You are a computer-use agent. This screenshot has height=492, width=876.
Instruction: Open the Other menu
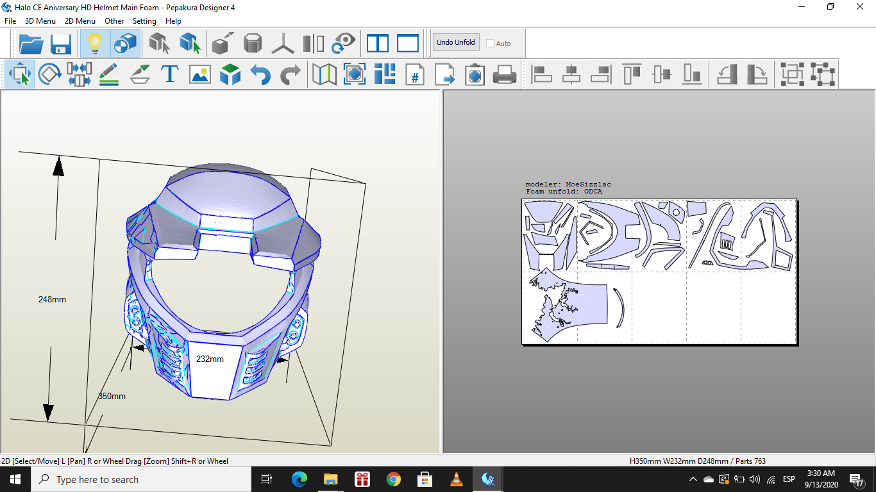(114, 21)
